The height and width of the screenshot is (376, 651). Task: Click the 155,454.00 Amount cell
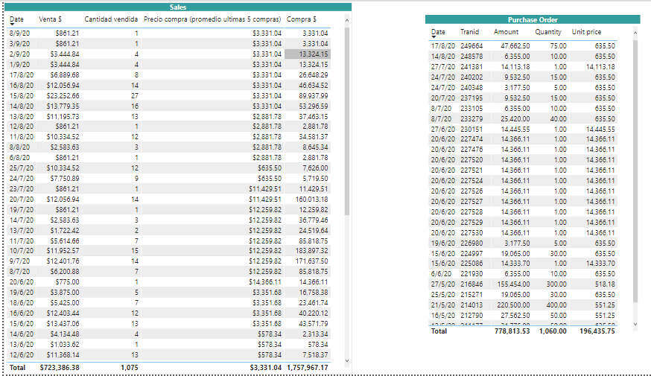(513, 284)
